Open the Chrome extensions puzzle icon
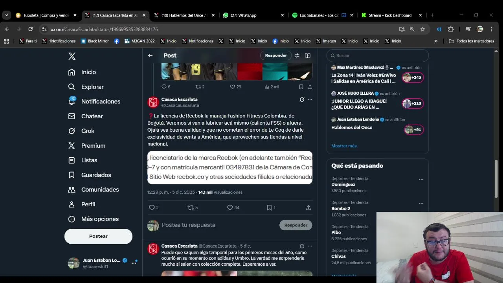Viewport: 503px width, 283px height. point(451,29)
